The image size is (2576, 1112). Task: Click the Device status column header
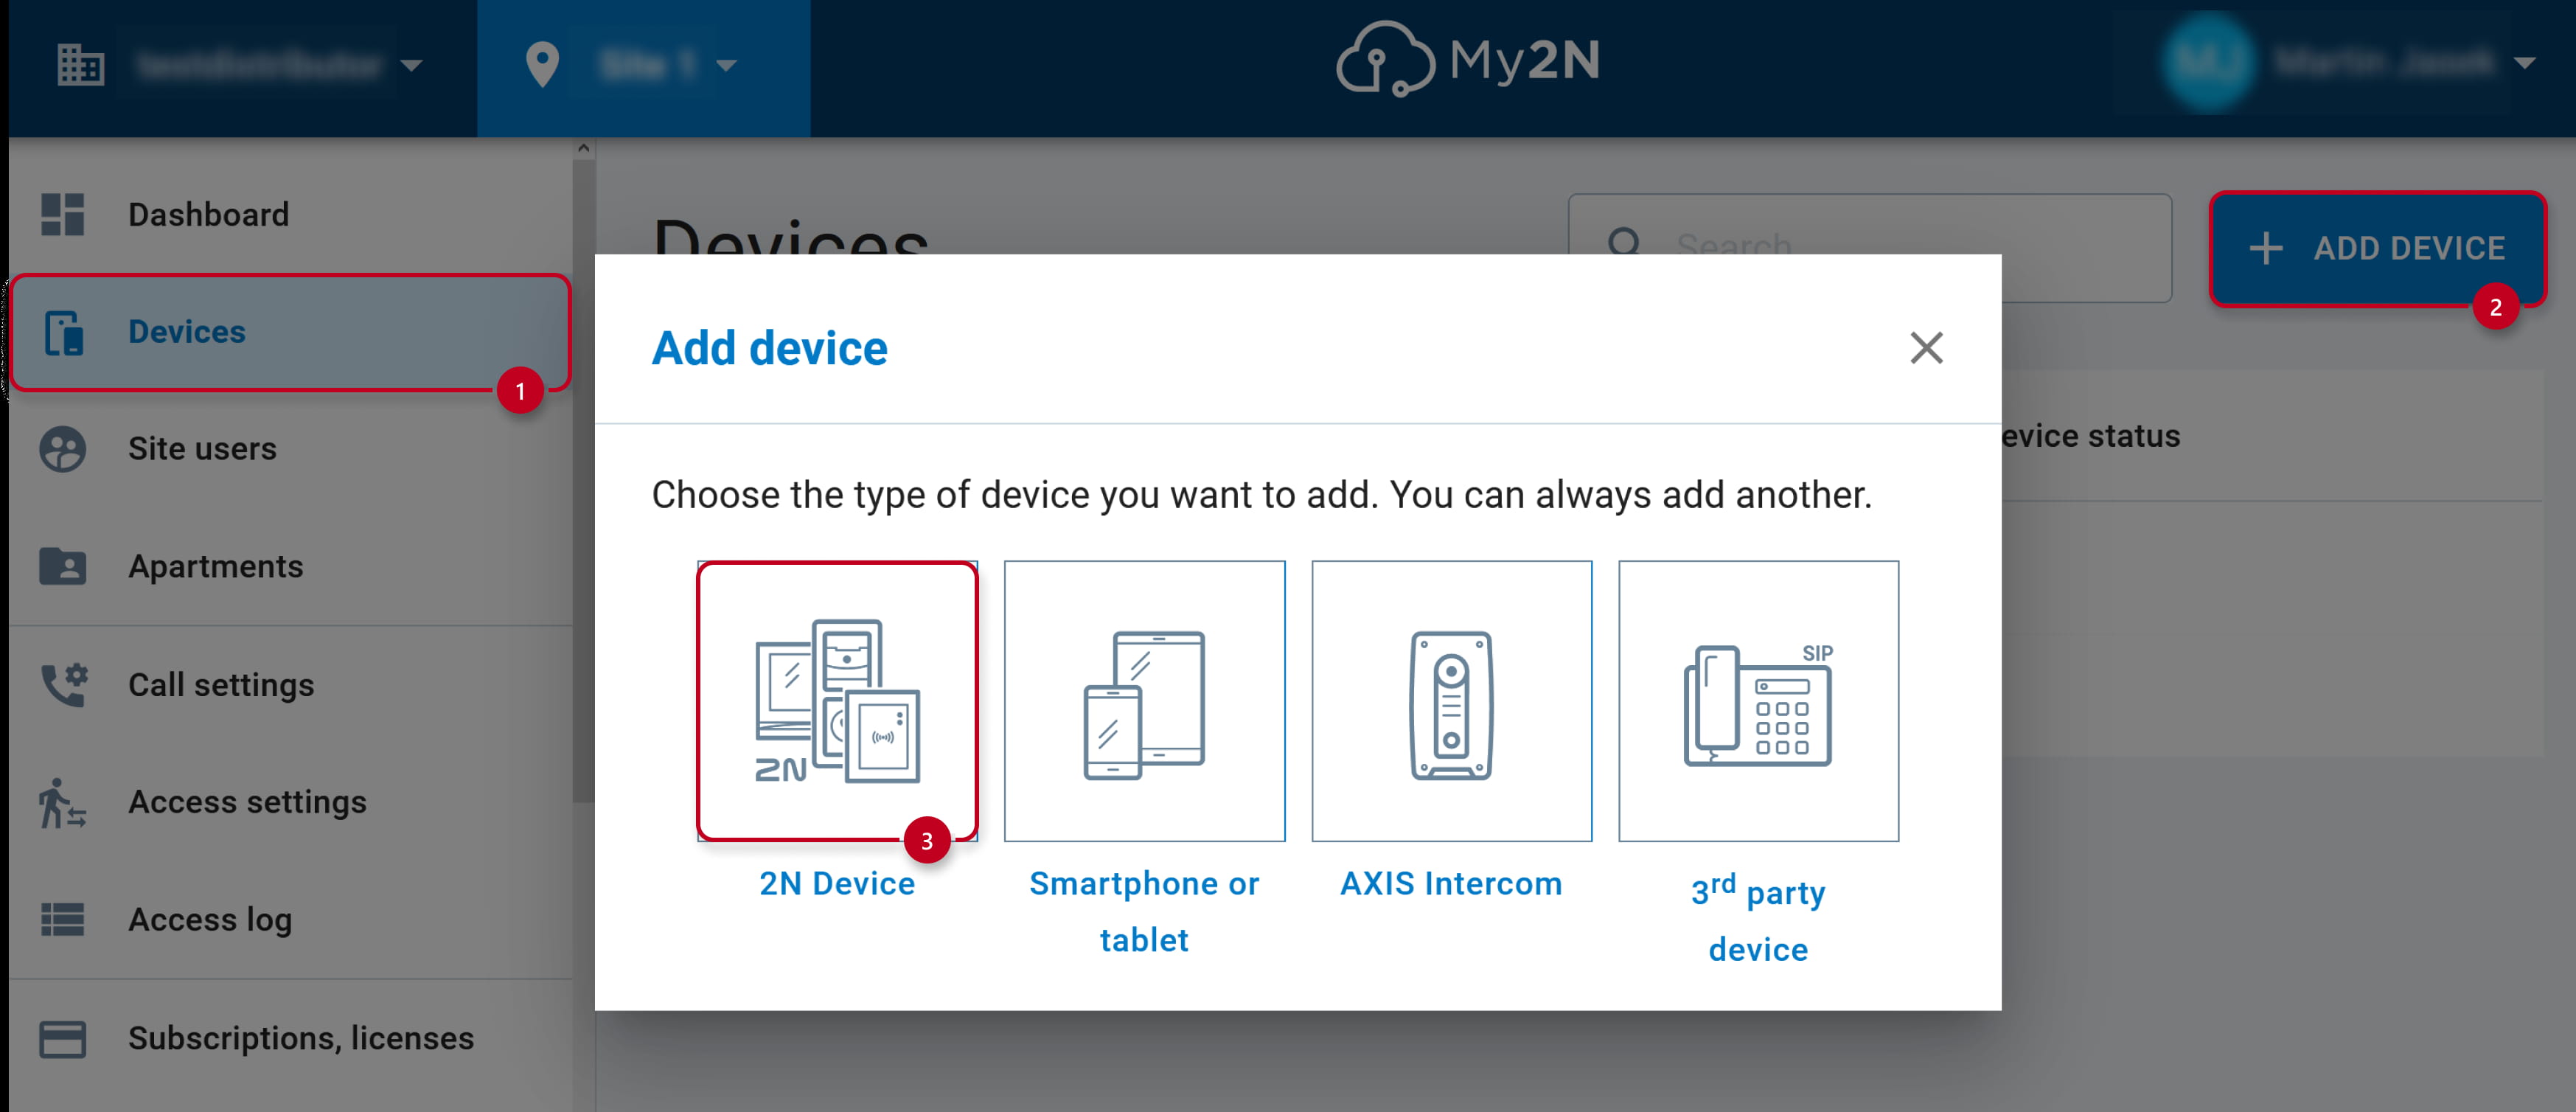pyautogui.click(x=2090, y=436)
